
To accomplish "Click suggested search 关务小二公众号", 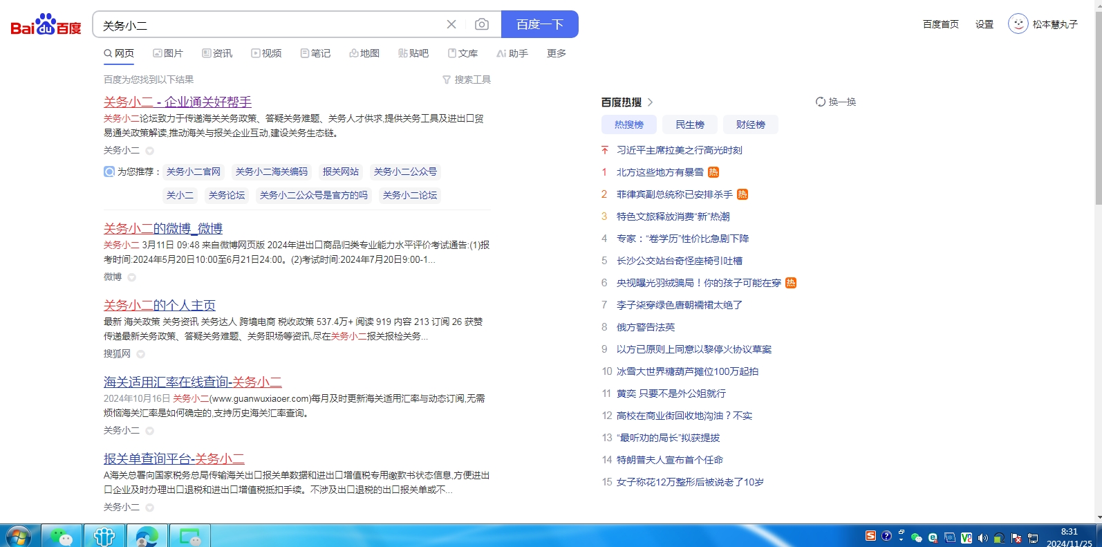I will pyautogui.click(x=406, y=171).
